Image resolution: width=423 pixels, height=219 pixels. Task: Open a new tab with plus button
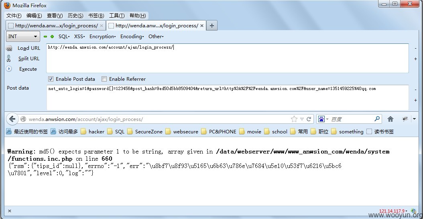coord(212,26)
